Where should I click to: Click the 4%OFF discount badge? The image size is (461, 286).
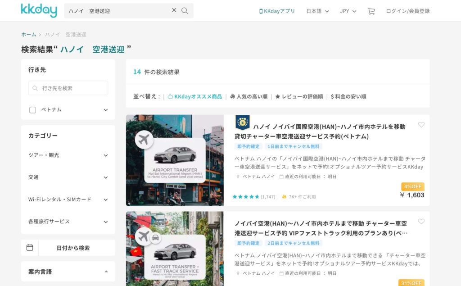point(413,186)
